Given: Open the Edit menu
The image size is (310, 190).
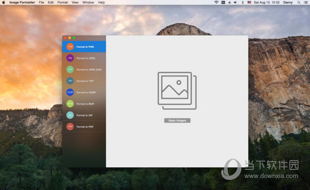Looking at the screenshot, I should (x=50, y=2).
